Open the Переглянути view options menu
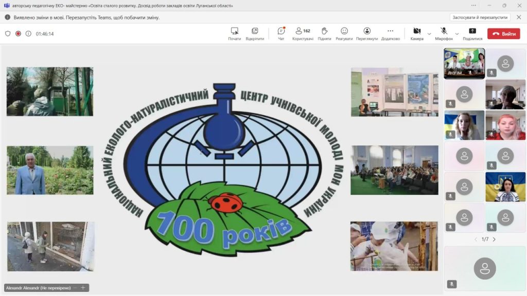Image resolution: width=527 pixels, height=296 pixels. (x=367, y=33)
